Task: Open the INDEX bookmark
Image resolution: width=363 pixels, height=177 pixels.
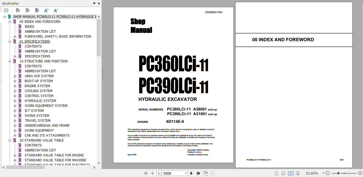Action: pyautogui.click(x=29, y=27)
